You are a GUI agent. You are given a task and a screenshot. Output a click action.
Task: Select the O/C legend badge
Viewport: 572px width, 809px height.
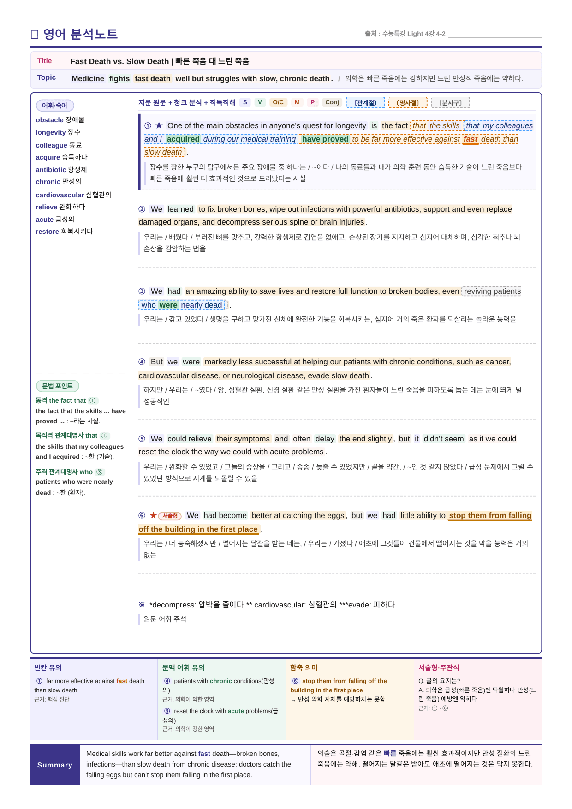(278, 102)
